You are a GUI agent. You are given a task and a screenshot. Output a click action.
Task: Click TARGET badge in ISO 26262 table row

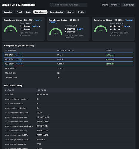[20, 59]
